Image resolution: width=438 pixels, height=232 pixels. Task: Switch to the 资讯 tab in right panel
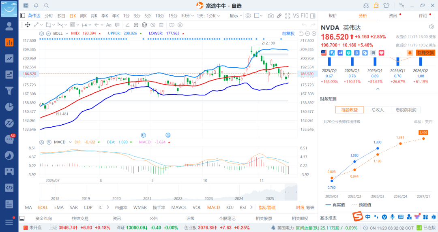(393, 16)
